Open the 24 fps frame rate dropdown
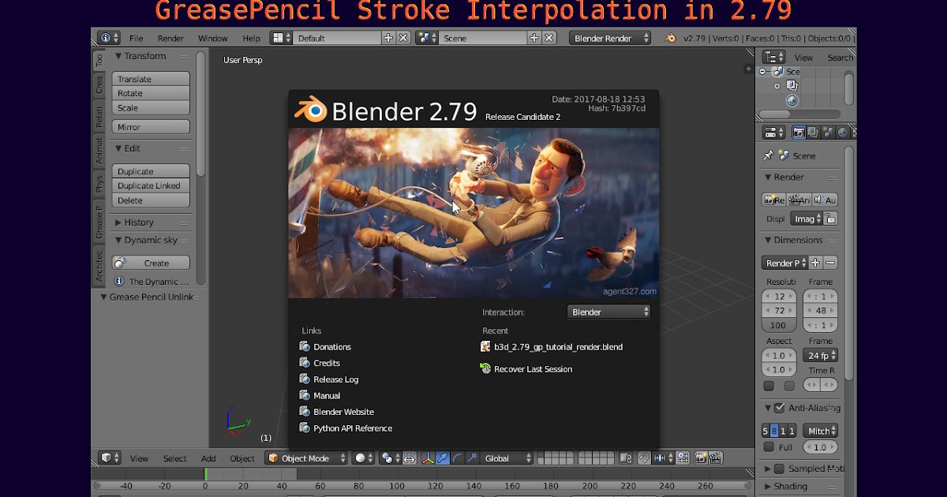The image size is (947, 497). coord(820,356)
